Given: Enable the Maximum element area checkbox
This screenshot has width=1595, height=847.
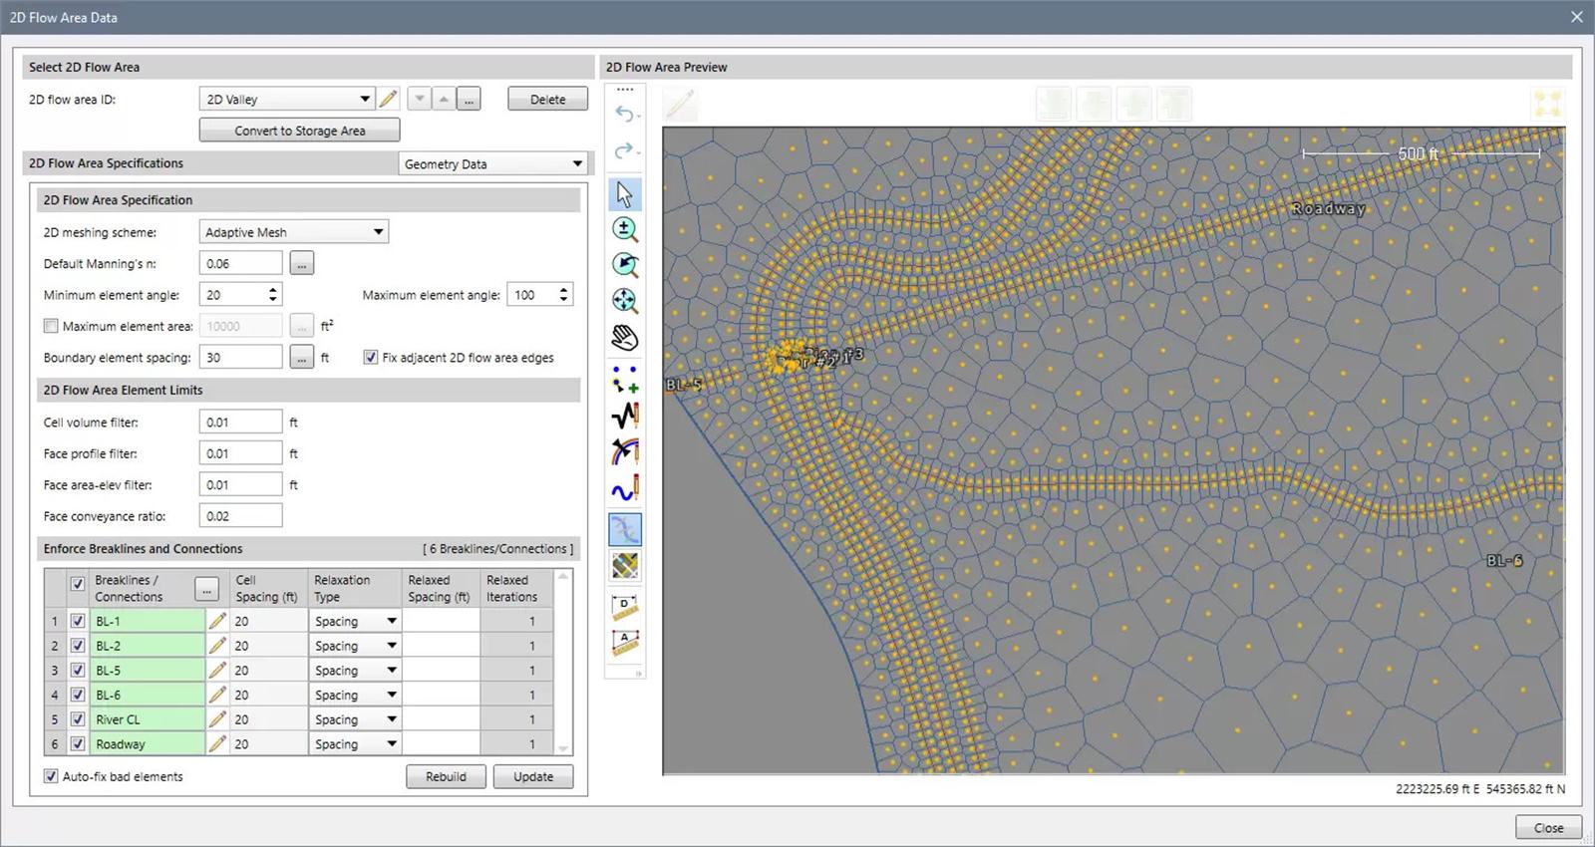Looking at the screenshot, I should (51, 326).
